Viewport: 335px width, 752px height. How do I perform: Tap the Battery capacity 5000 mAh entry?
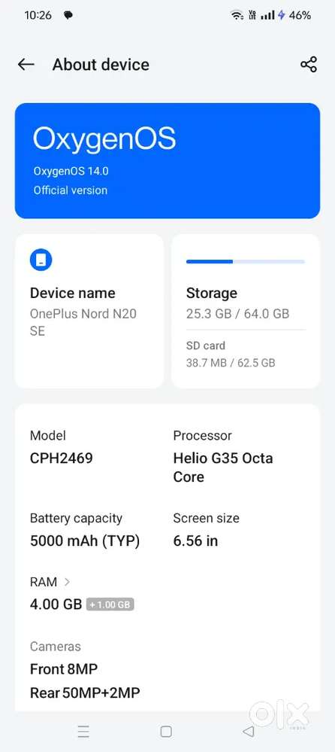[x=85, y=530]
